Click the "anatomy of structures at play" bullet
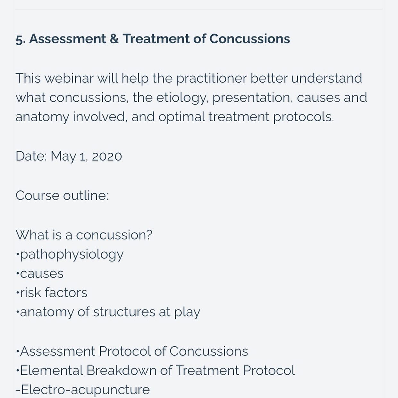This screenshot has width=398, height=398. point(110,312)
